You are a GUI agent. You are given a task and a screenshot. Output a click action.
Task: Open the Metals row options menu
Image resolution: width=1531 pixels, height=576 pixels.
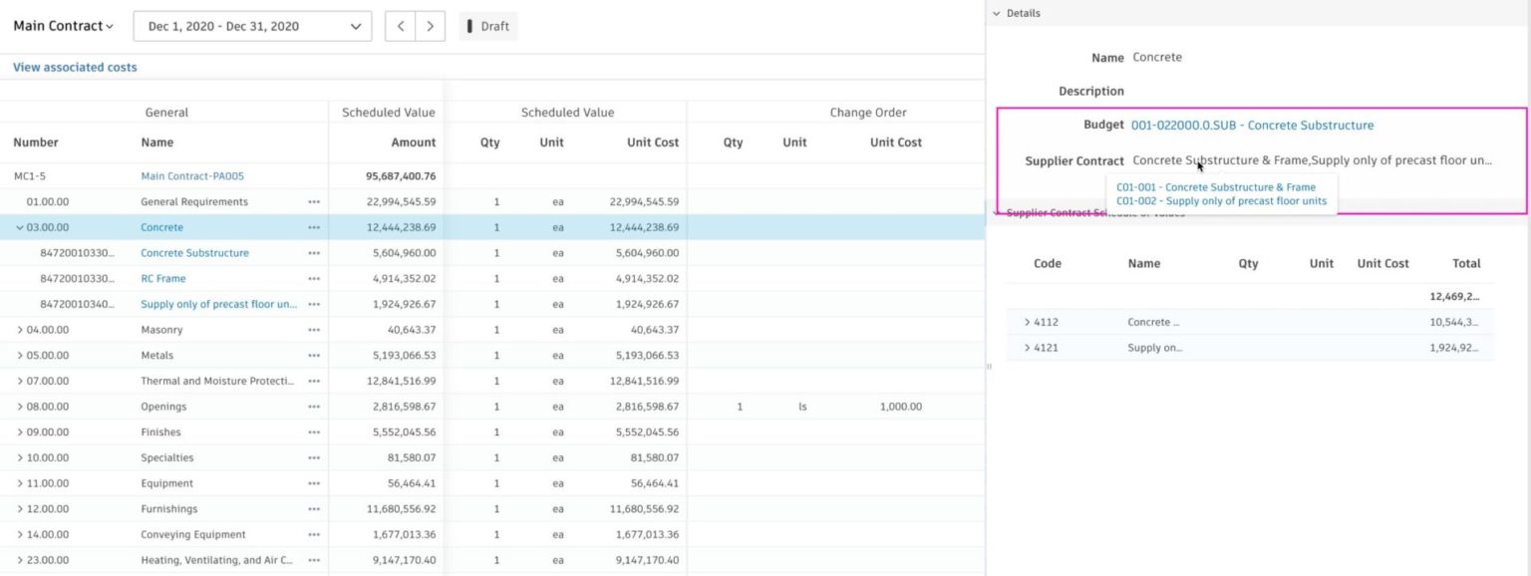coord(314,356)
